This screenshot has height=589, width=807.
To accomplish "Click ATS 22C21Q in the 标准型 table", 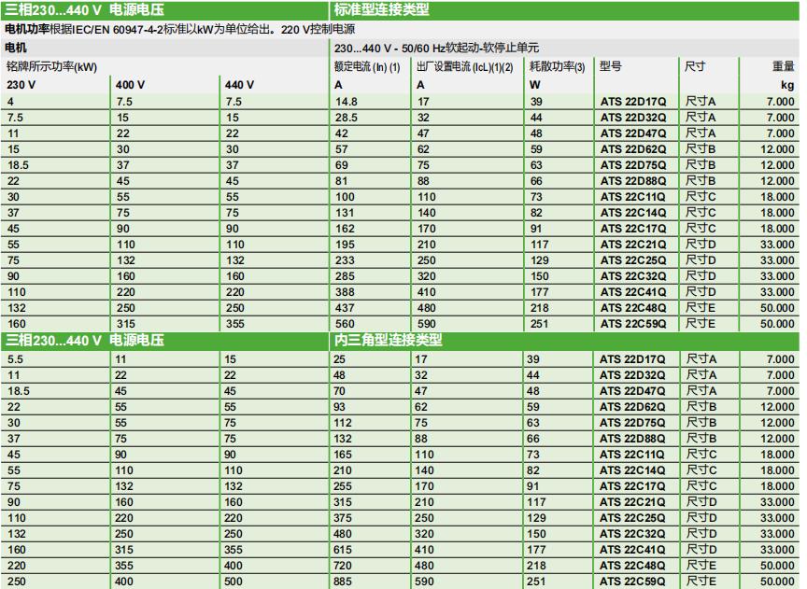I will pos(633,245).
